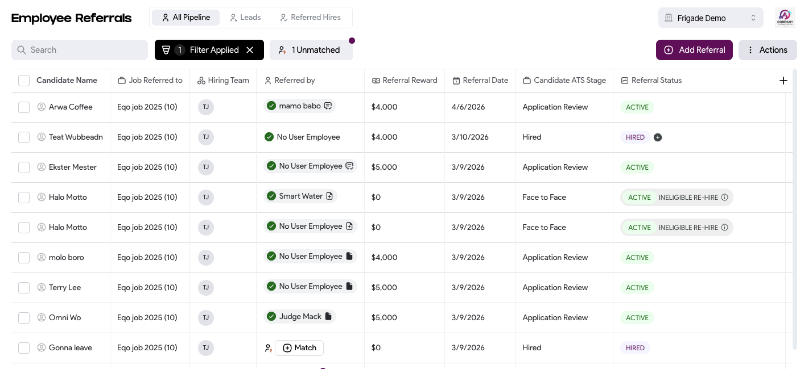The width and height of the screenshot is (800, 369).
Task: Click the Referral Status column header
Action: coord(651,81)
